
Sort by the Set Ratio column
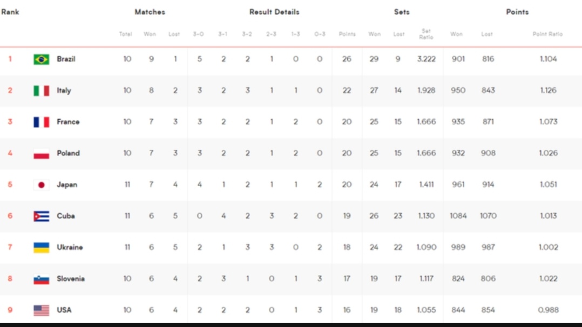426,34
